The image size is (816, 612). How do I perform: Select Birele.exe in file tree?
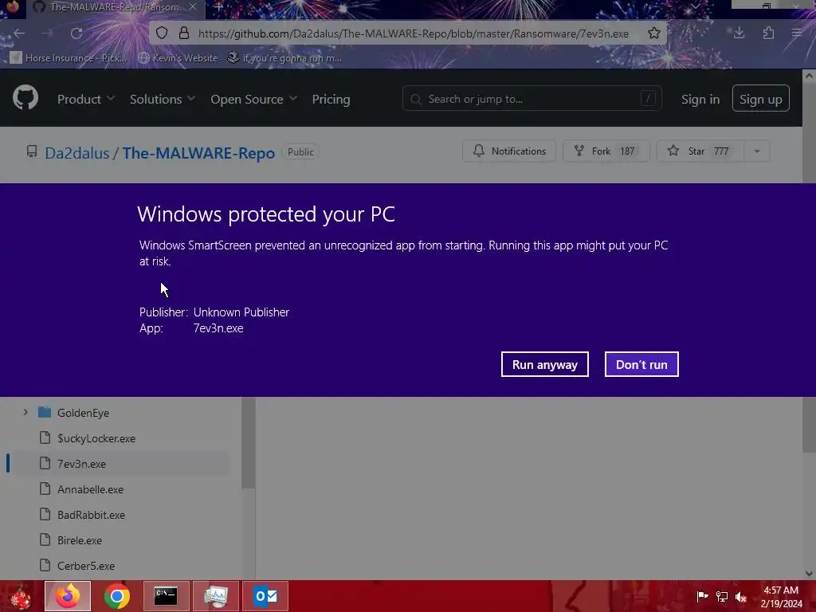[x=80, y=540]
